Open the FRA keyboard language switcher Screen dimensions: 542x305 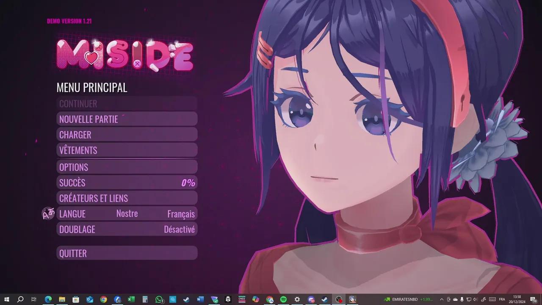coord(502,299)
